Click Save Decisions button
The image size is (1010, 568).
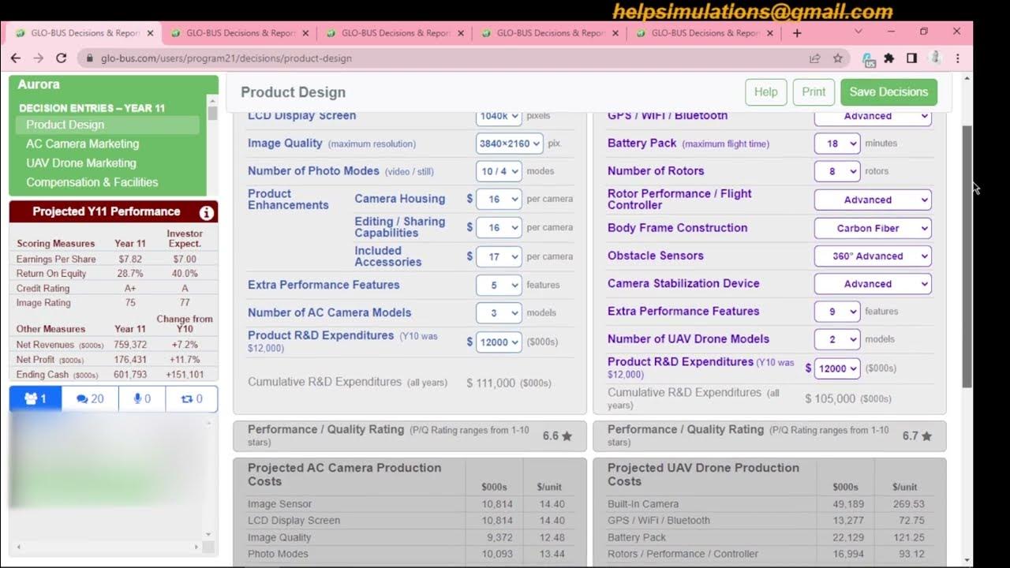(888, 92)
